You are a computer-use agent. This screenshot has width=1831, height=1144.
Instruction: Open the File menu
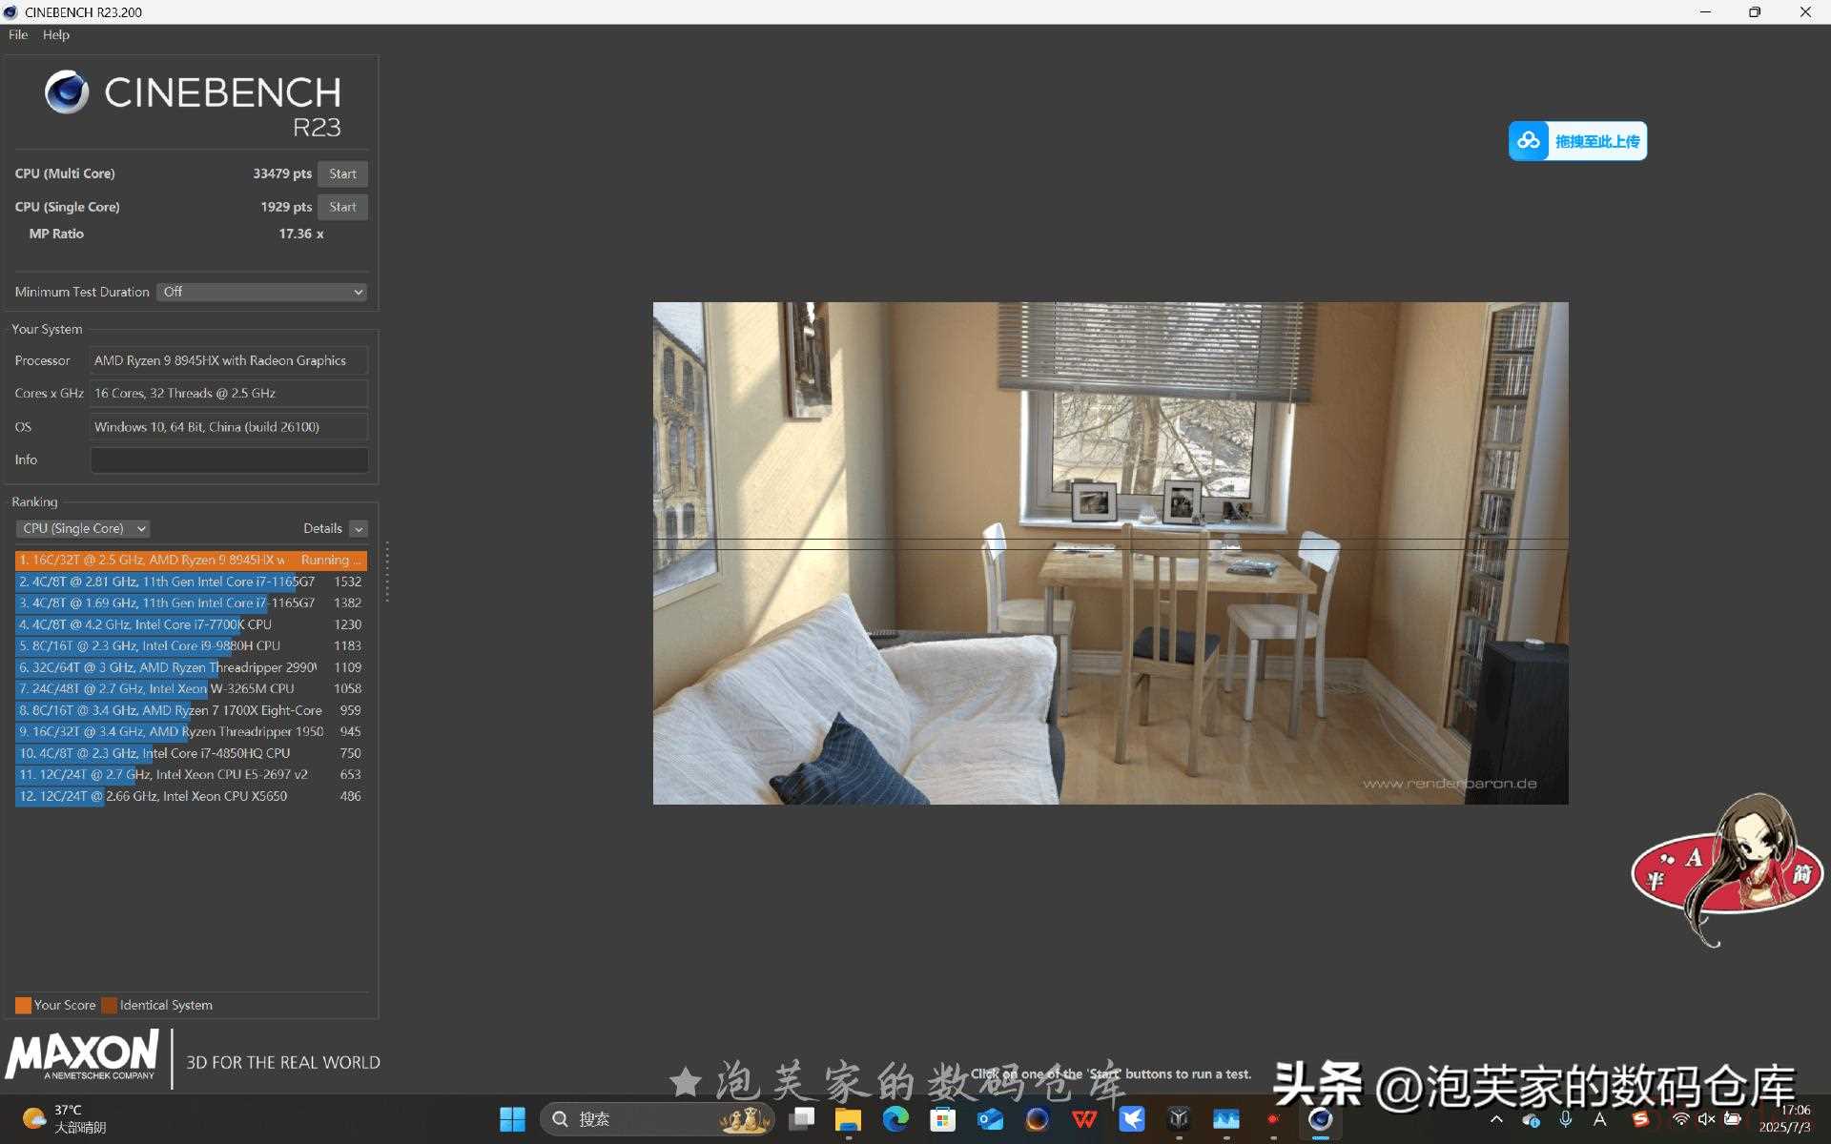tap(18, 34)
